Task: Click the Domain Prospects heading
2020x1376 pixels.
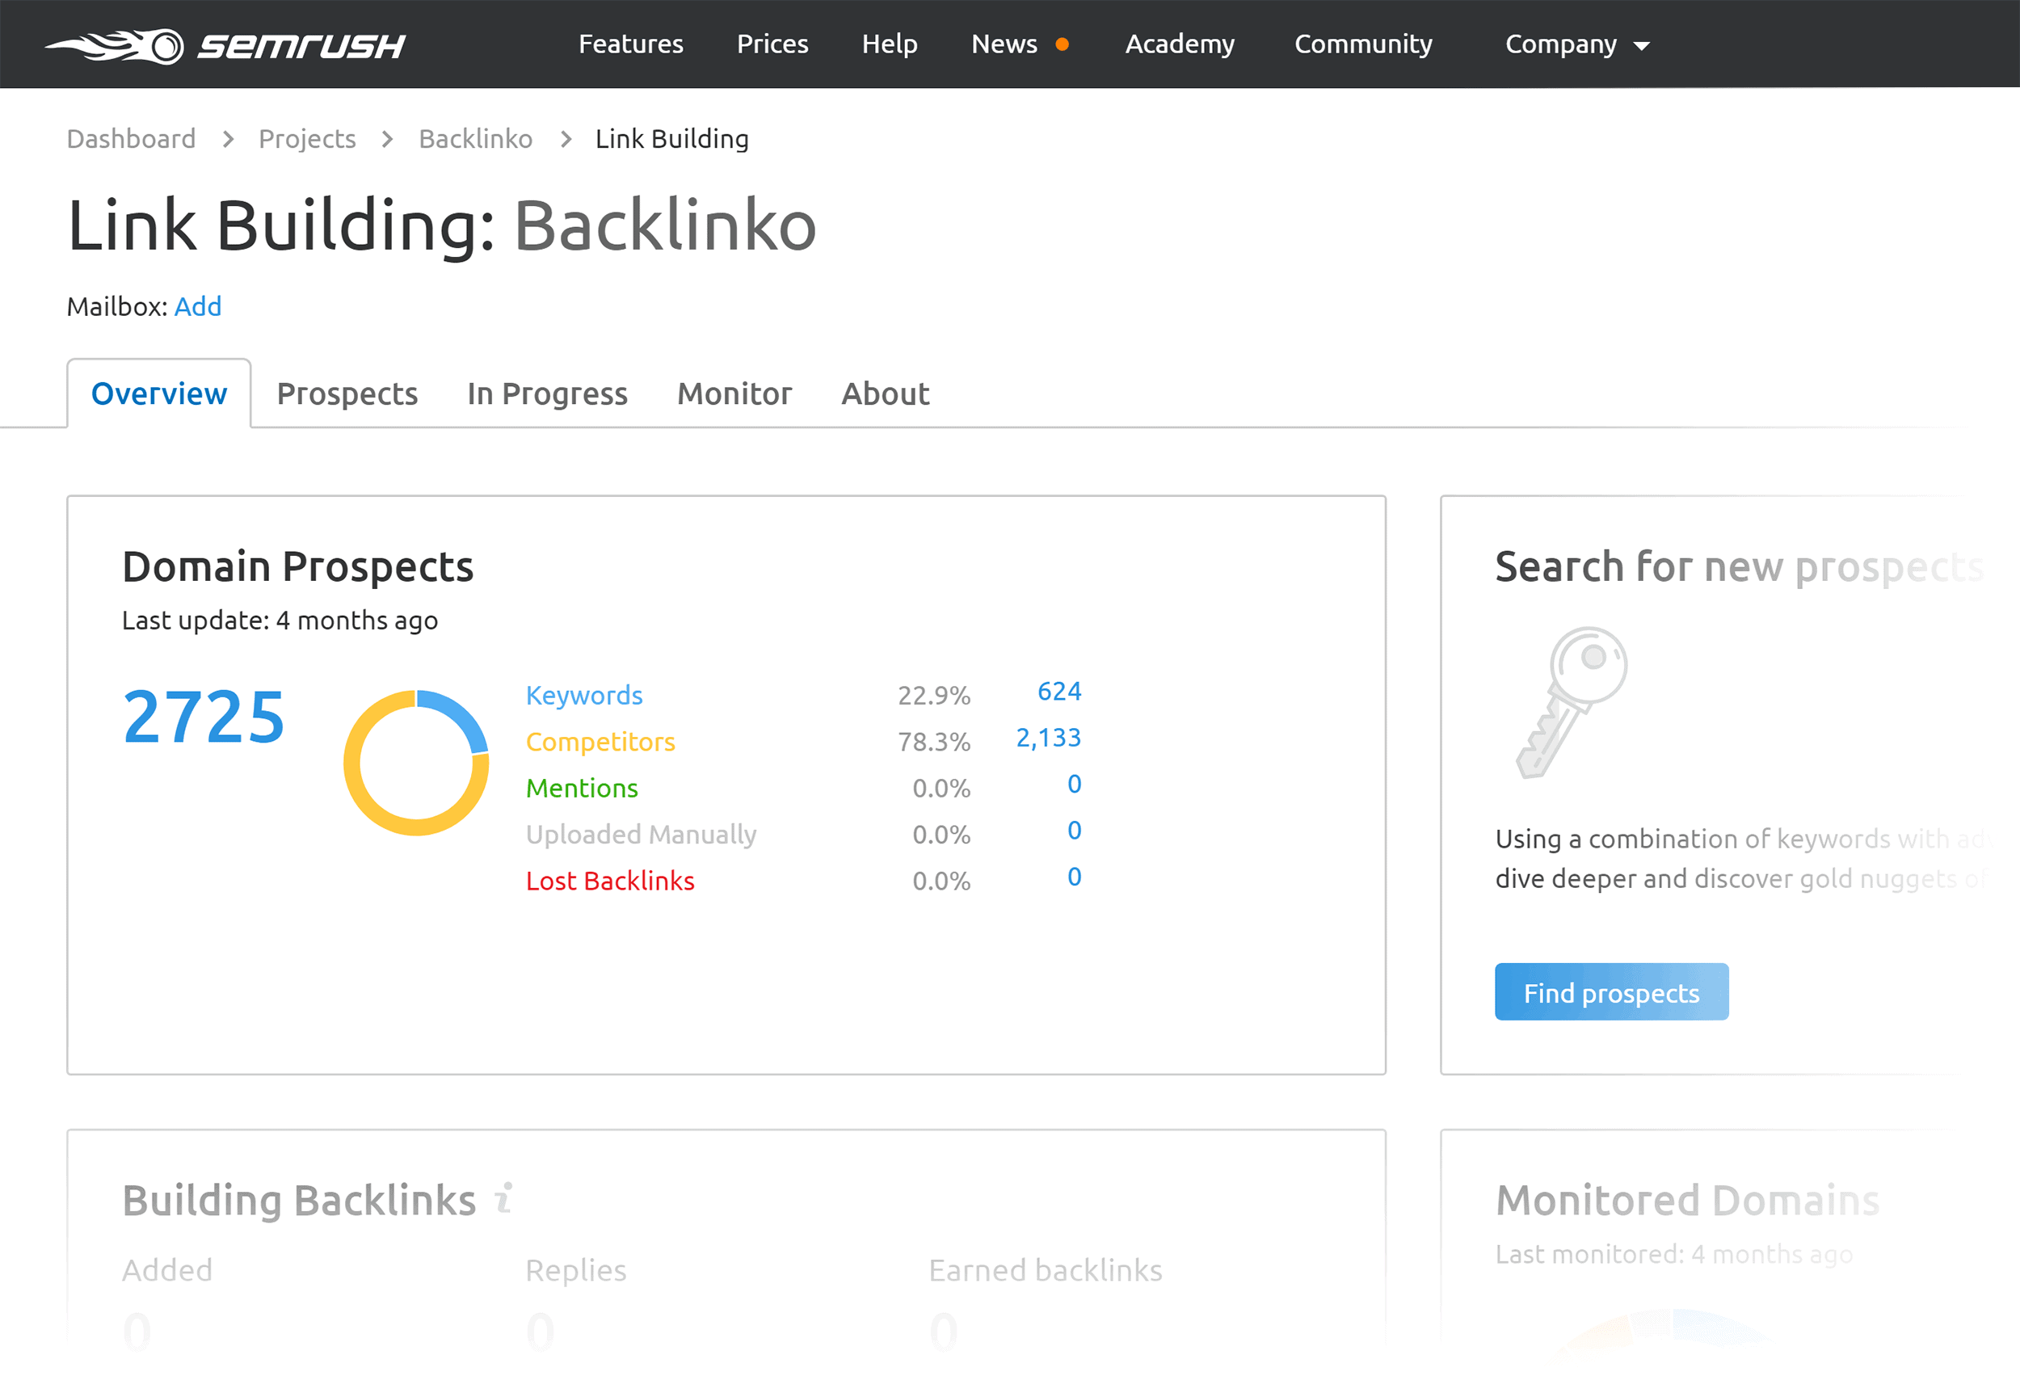Action: tap(297, 566)
